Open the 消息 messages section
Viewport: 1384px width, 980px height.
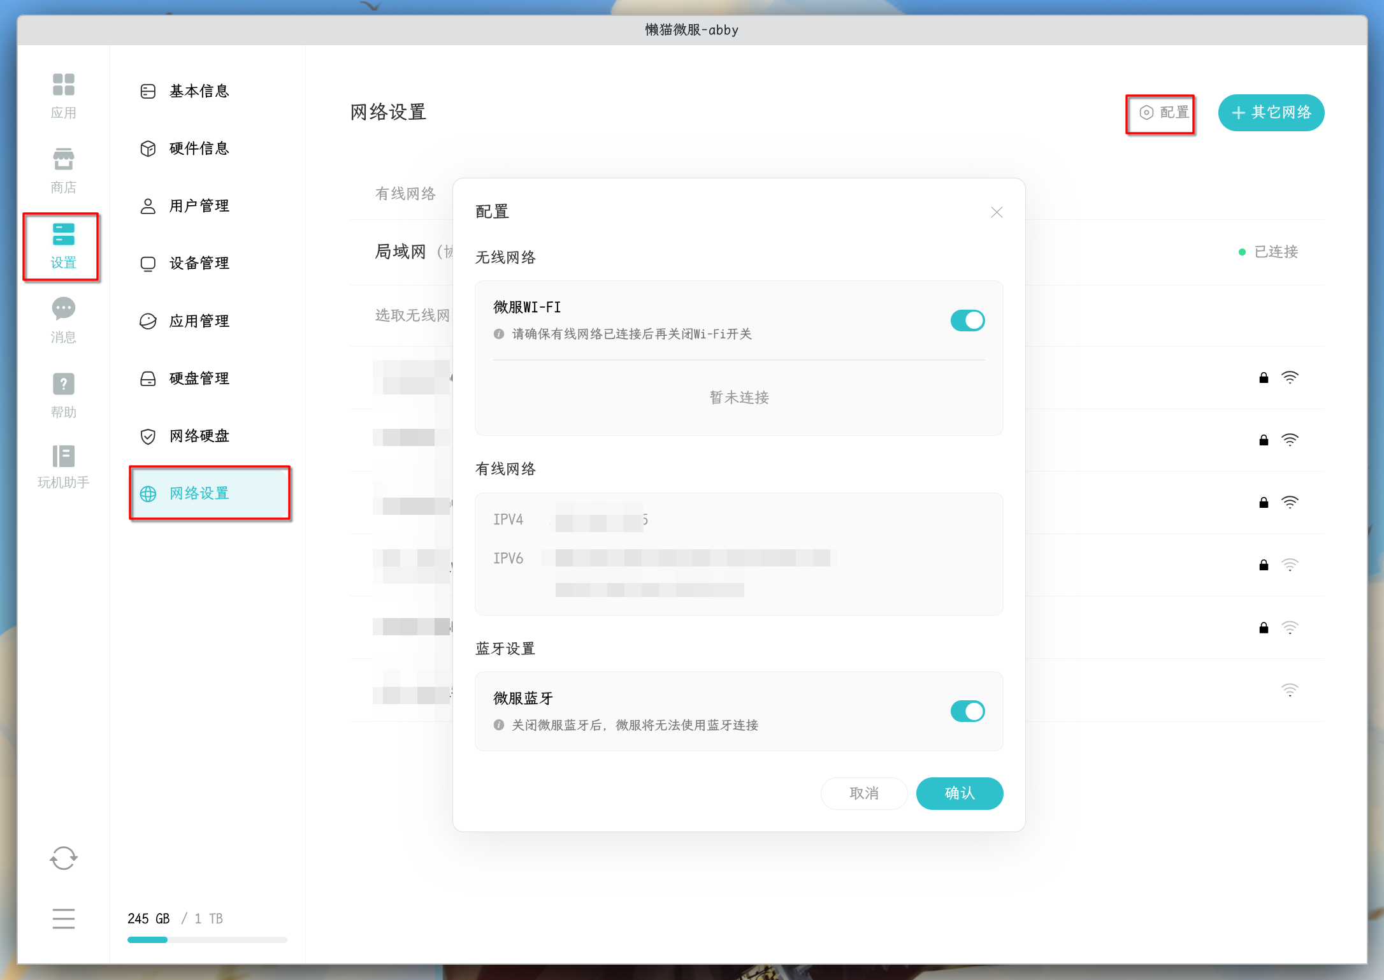[63, 321]
